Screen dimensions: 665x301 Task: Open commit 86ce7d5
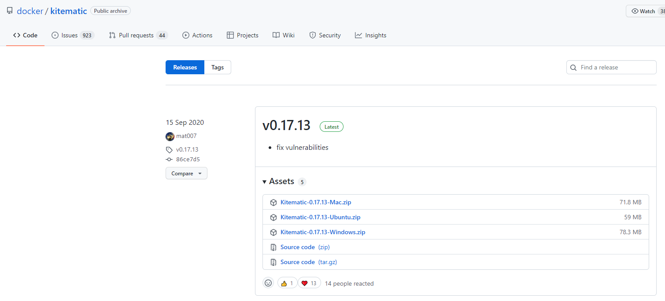coord(188,160)
